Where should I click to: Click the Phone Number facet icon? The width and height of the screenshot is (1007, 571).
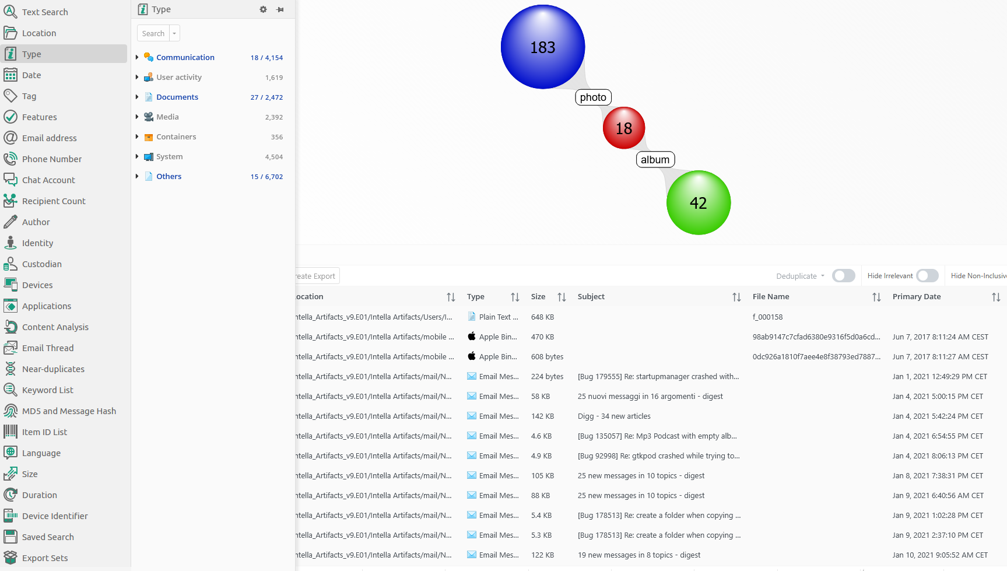click(10, 159)
